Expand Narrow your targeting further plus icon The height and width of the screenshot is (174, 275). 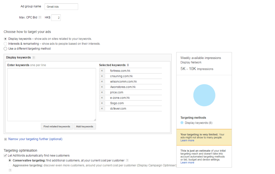point(5,139)
